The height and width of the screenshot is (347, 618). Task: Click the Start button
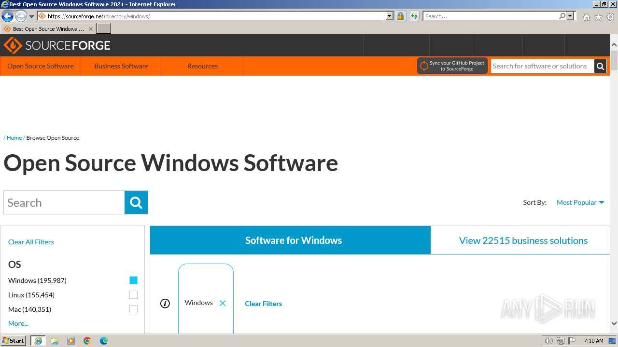pos(14,341)
